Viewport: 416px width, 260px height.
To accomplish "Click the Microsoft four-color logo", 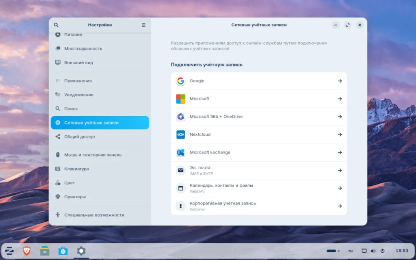I will coord(181,99).
